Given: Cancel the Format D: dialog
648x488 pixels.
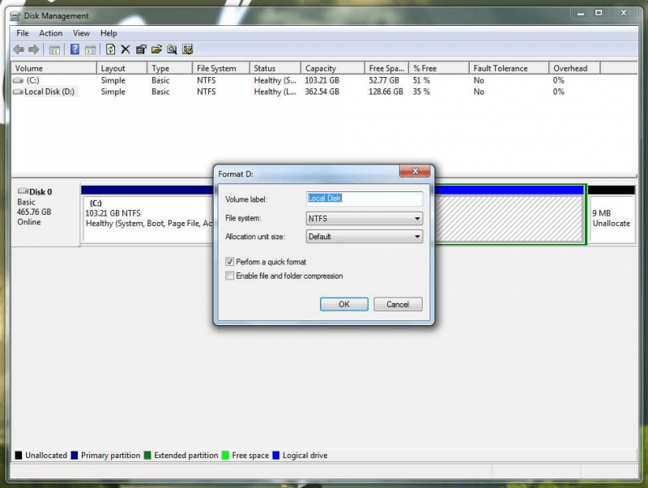Looking at the screenshot, I should [x=398, y=304].
